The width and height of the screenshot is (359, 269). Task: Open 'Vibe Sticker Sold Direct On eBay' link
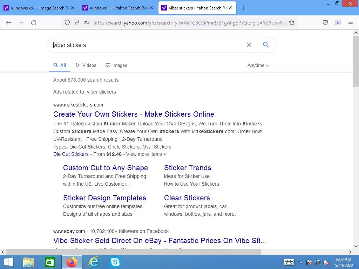click(x=160, y=241)
